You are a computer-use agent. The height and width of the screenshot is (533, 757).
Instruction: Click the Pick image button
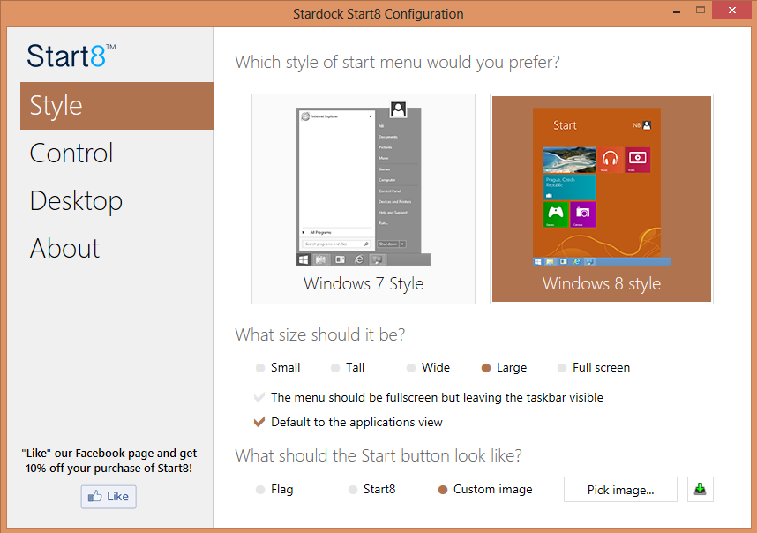(620, 489)
